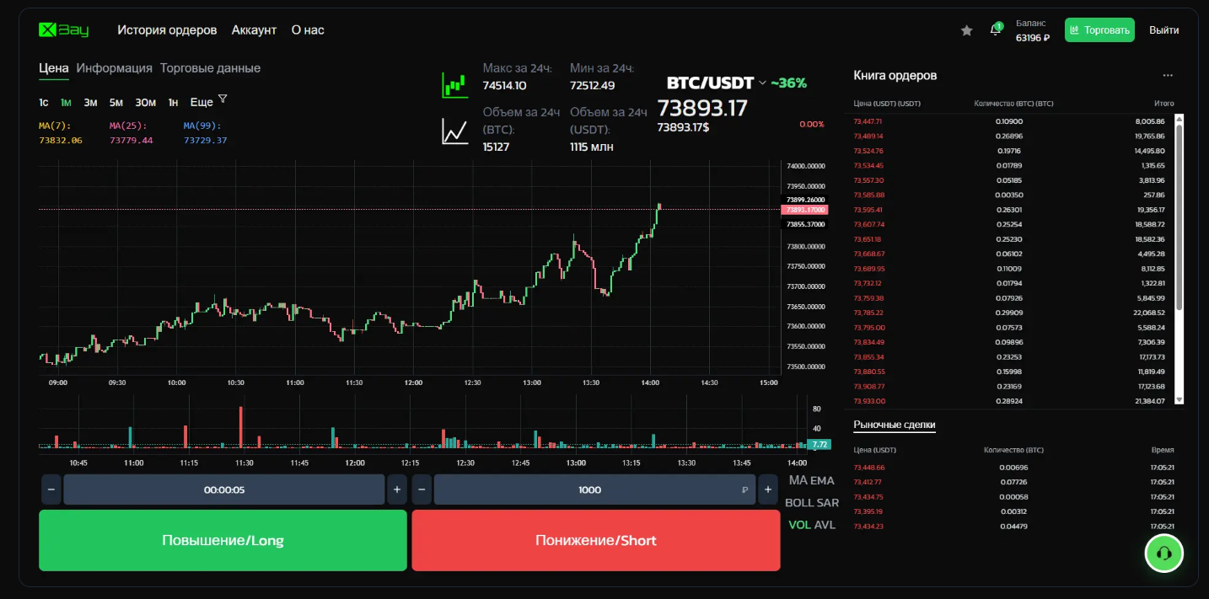Toggle the MA indicator

click(798, 480)
